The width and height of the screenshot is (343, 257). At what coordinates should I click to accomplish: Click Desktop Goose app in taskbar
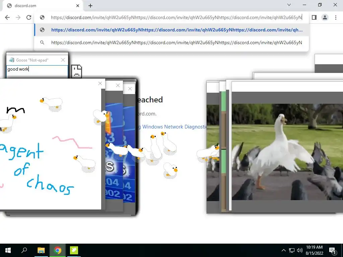(74, 250)
